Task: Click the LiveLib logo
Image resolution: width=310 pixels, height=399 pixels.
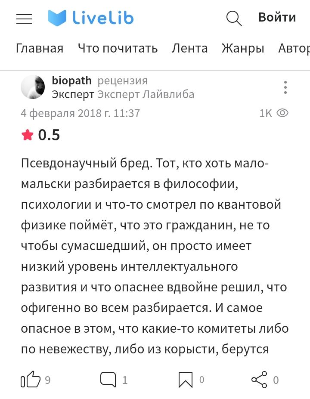Action: 91,18
